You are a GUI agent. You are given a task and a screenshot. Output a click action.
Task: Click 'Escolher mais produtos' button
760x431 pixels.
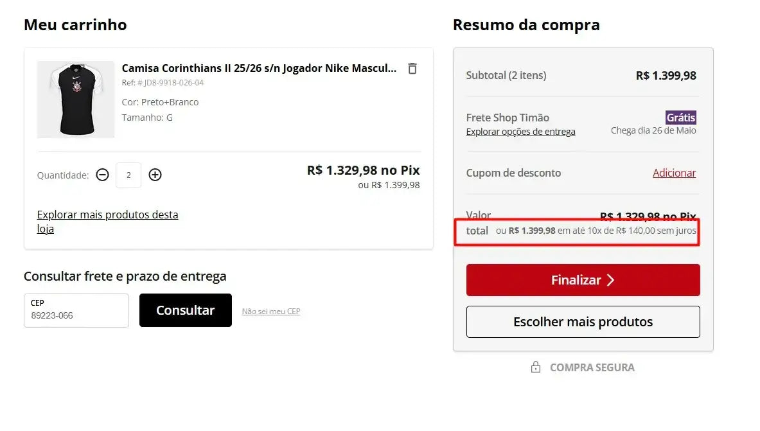(583, 322)
